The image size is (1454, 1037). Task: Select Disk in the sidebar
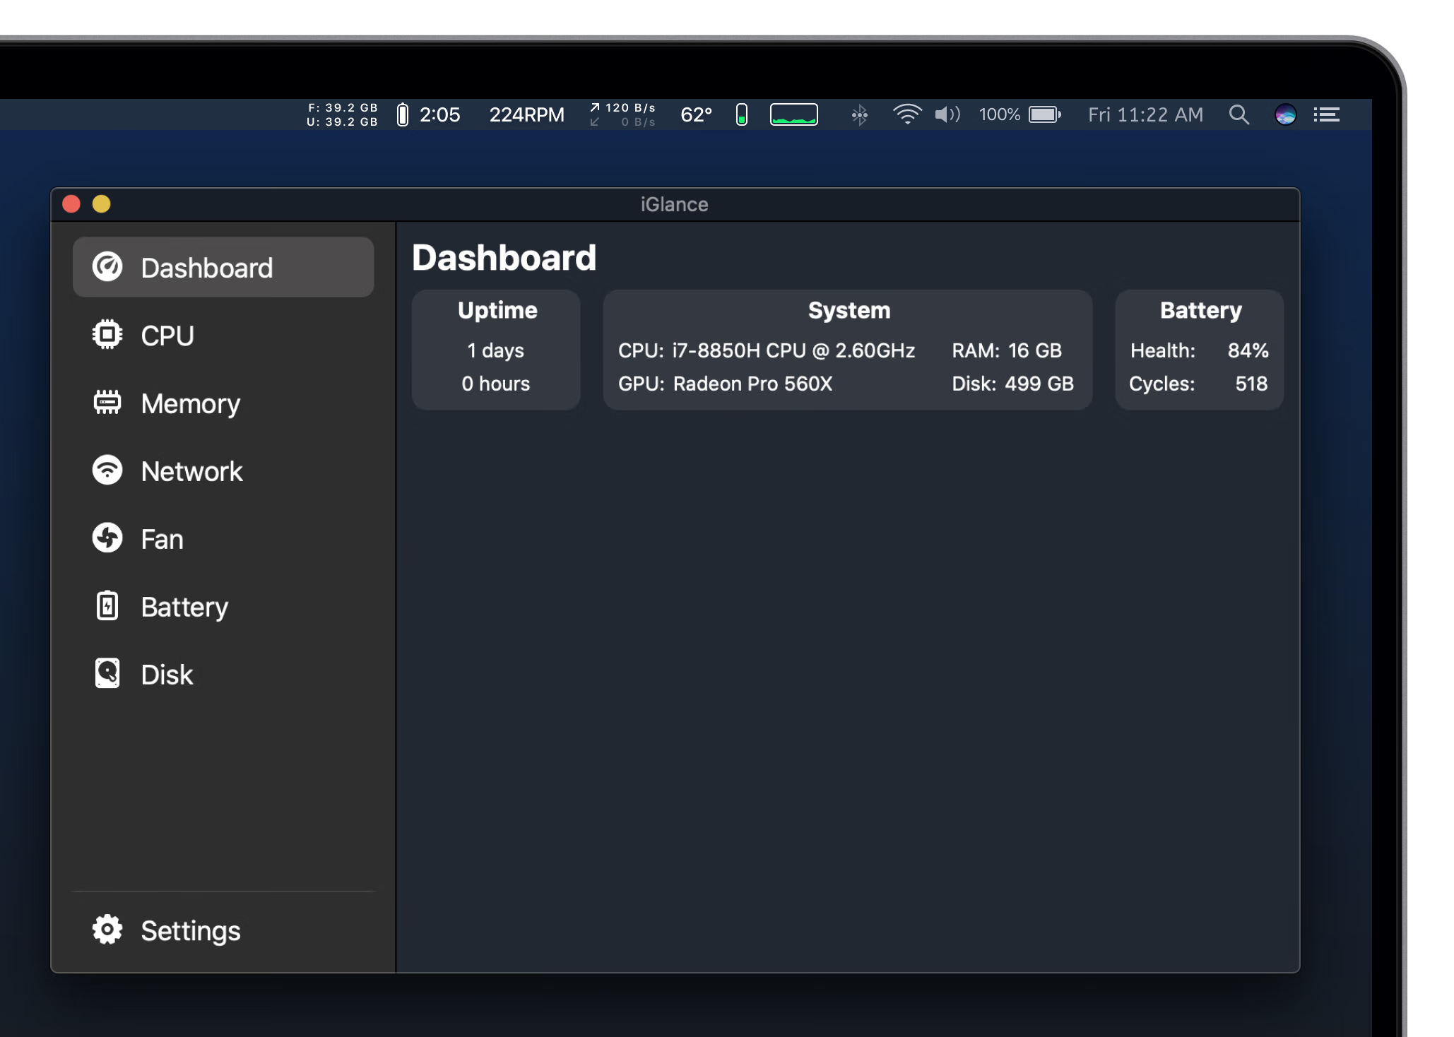pos(223,674)
